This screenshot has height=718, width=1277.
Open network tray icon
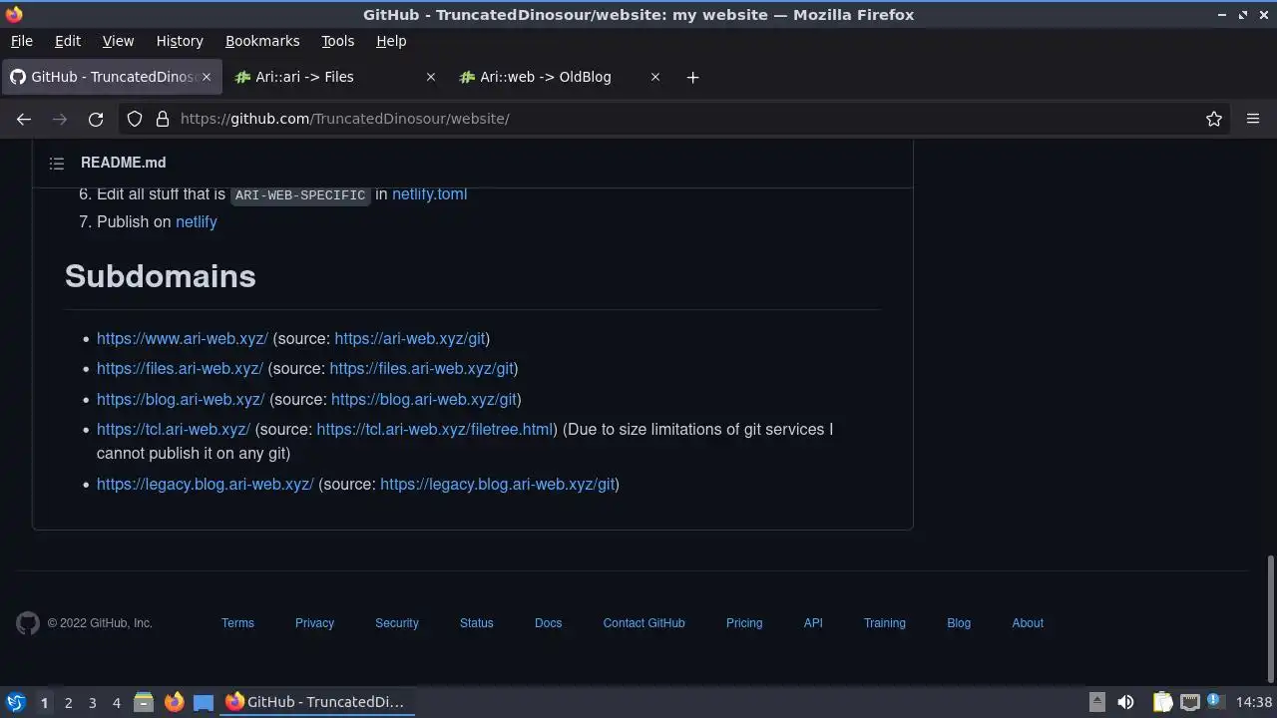pyautogui.click(x=1189, y=702)
